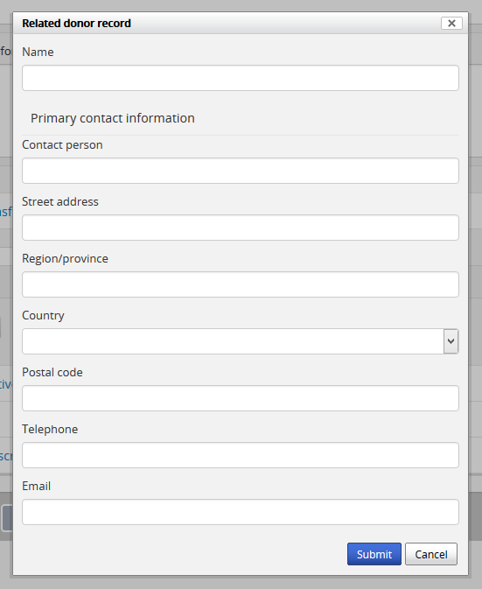Click the Country label text

coord(43,316)
